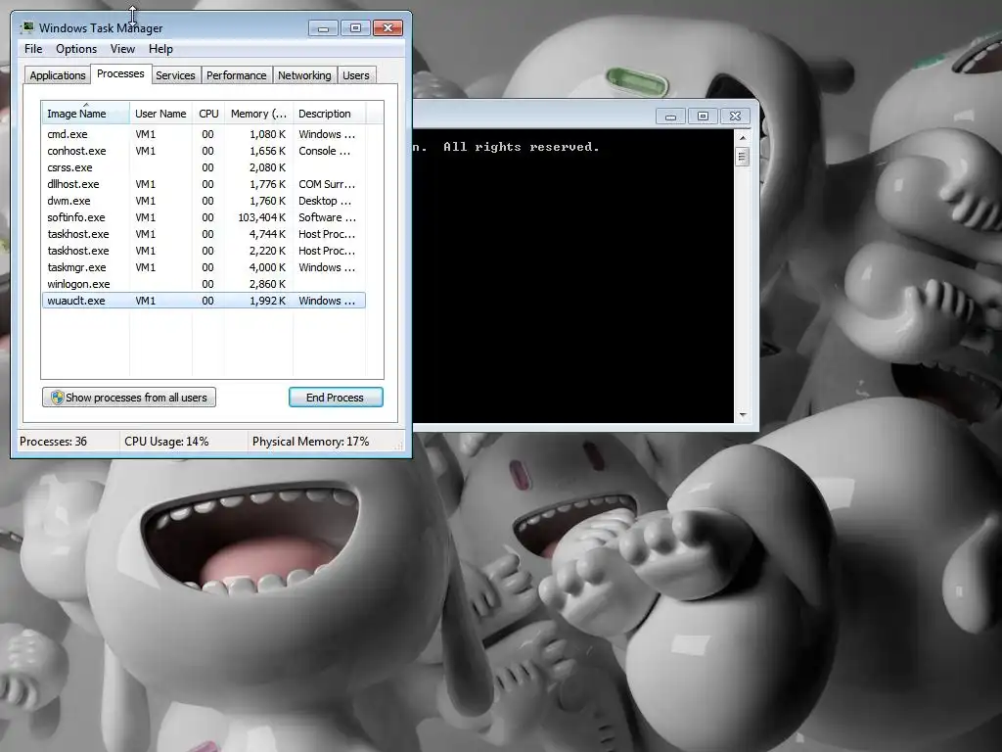
Task: Select the dllhost.exe process
Action: (x=204, y=184)
